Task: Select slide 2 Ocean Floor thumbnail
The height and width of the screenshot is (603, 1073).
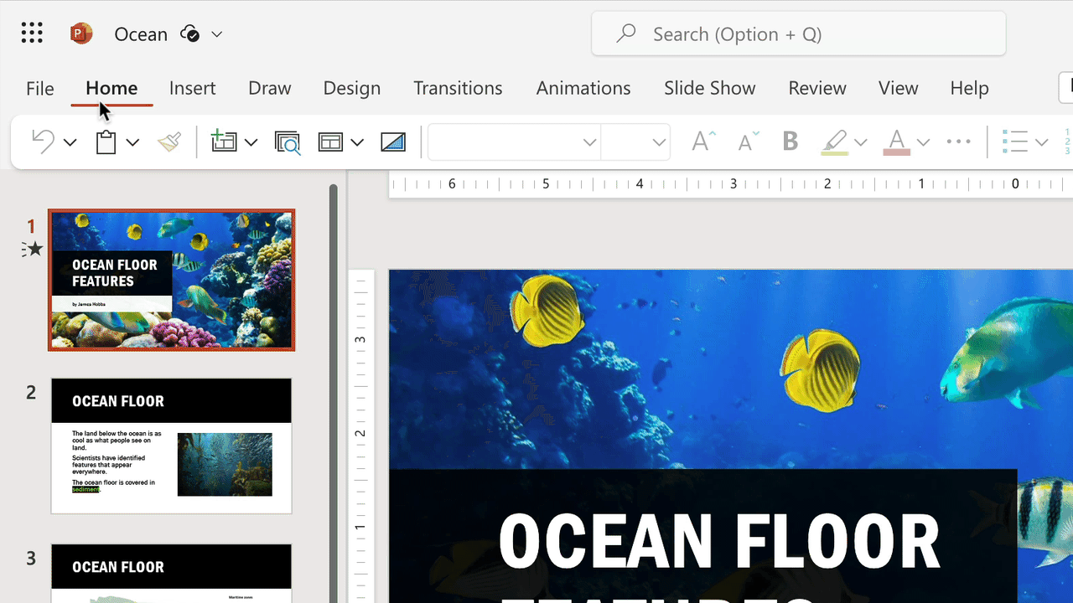Action: 171,445
